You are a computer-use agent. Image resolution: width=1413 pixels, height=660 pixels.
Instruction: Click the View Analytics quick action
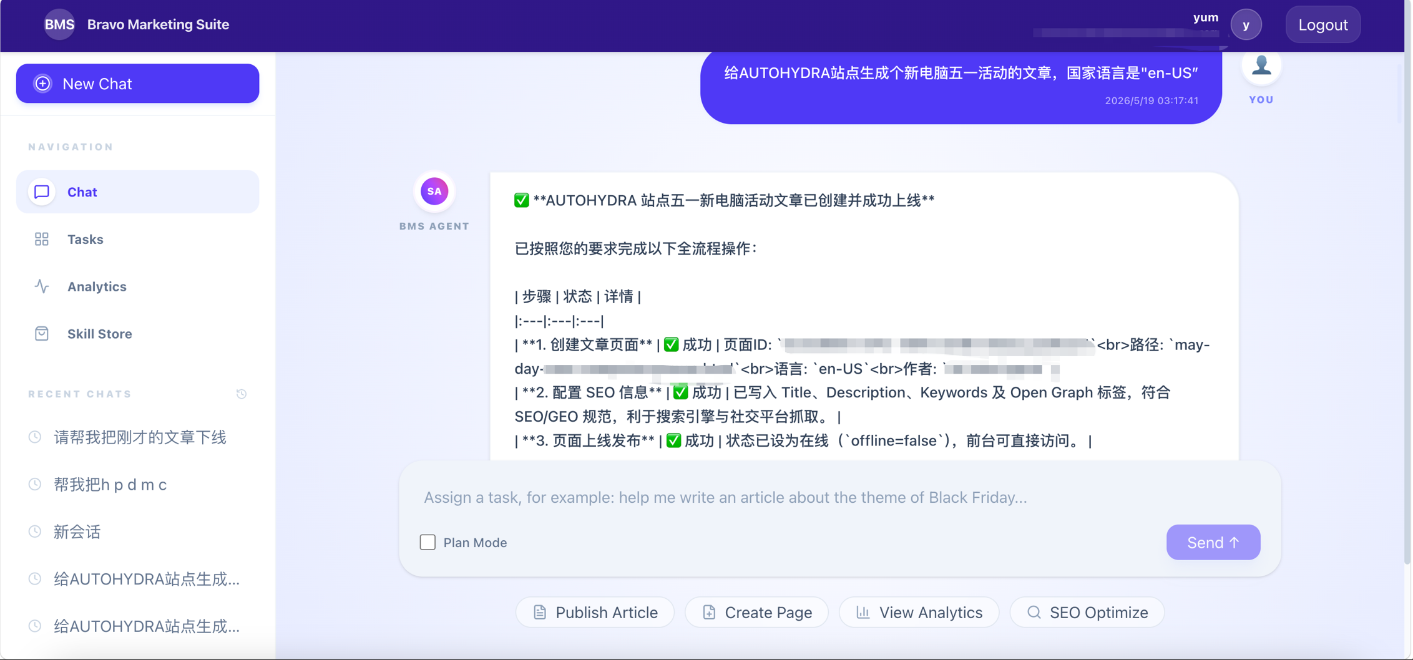919,613
